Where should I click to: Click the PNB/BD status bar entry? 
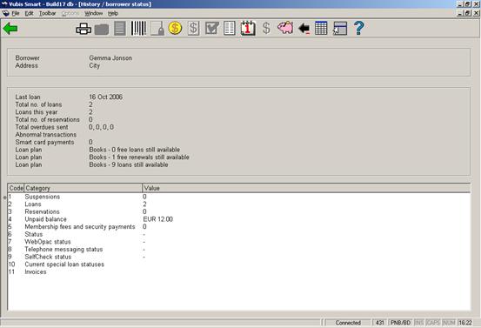[401, 323]
